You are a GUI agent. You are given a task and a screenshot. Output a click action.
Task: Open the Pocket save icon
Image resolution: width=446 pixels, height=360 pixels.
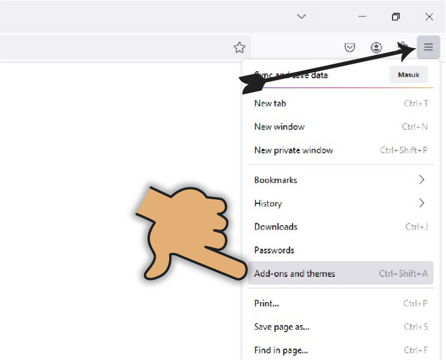coord(350,48)
